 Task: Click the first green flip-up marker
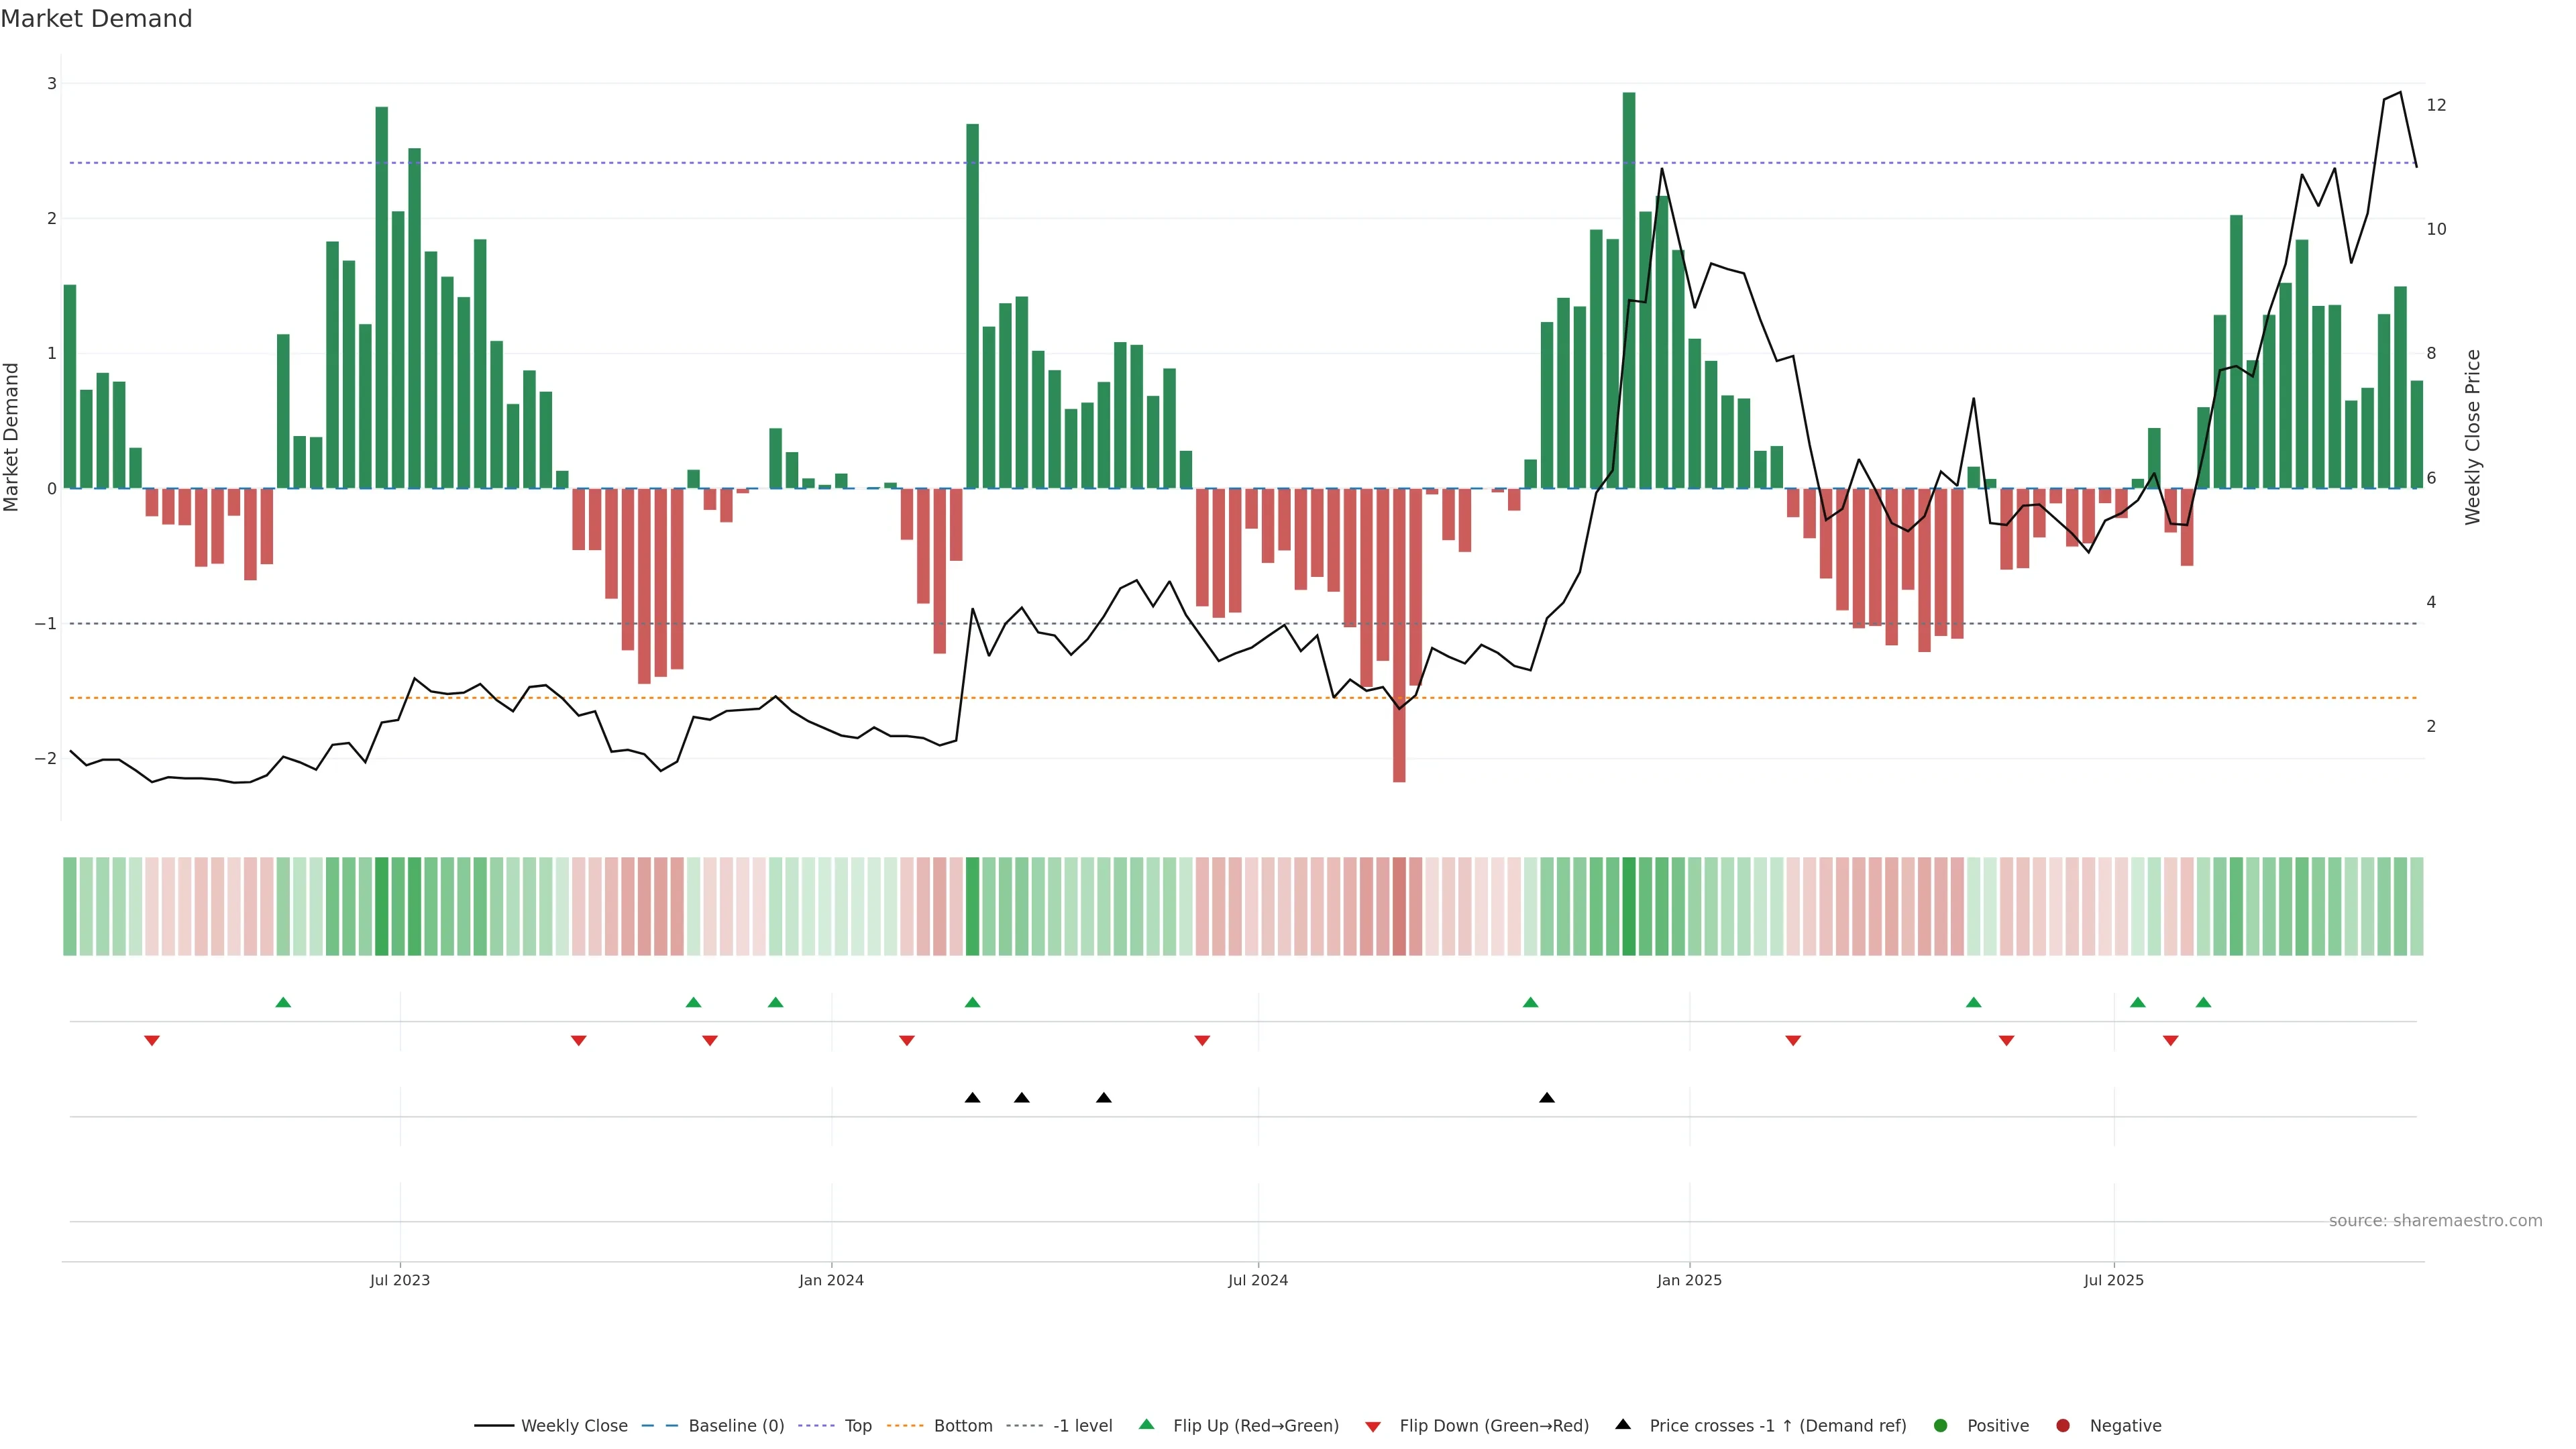(x=283, y=1003)
